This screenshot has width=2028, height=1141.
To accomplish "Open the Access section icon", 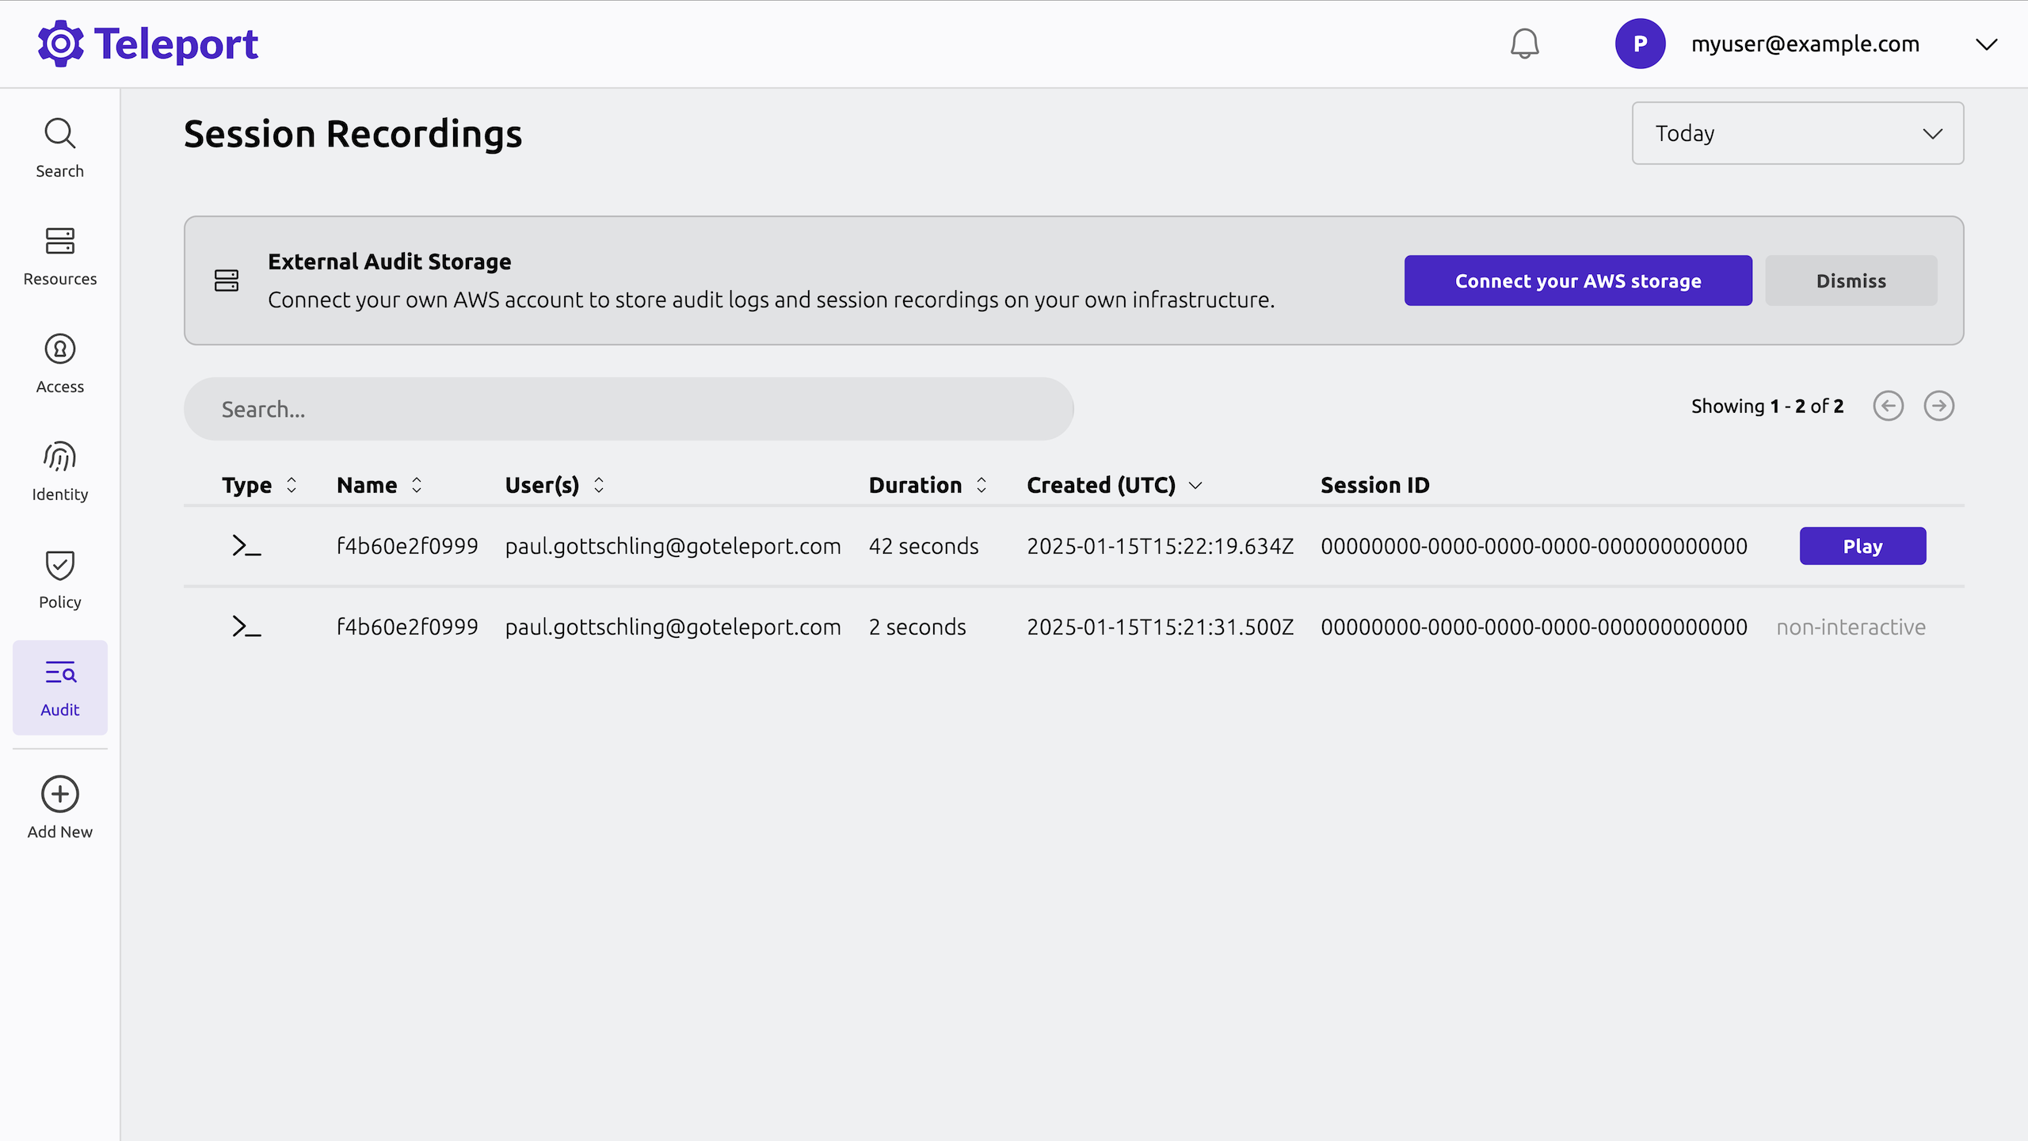I will tap(59, 363).
